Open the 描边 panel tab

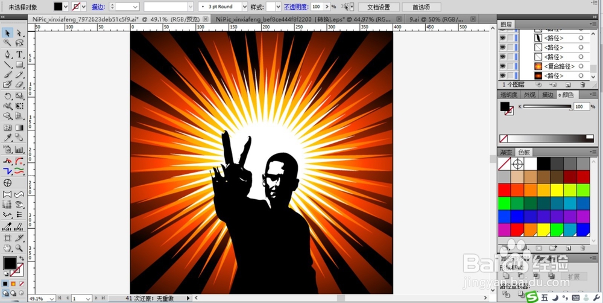548,95
